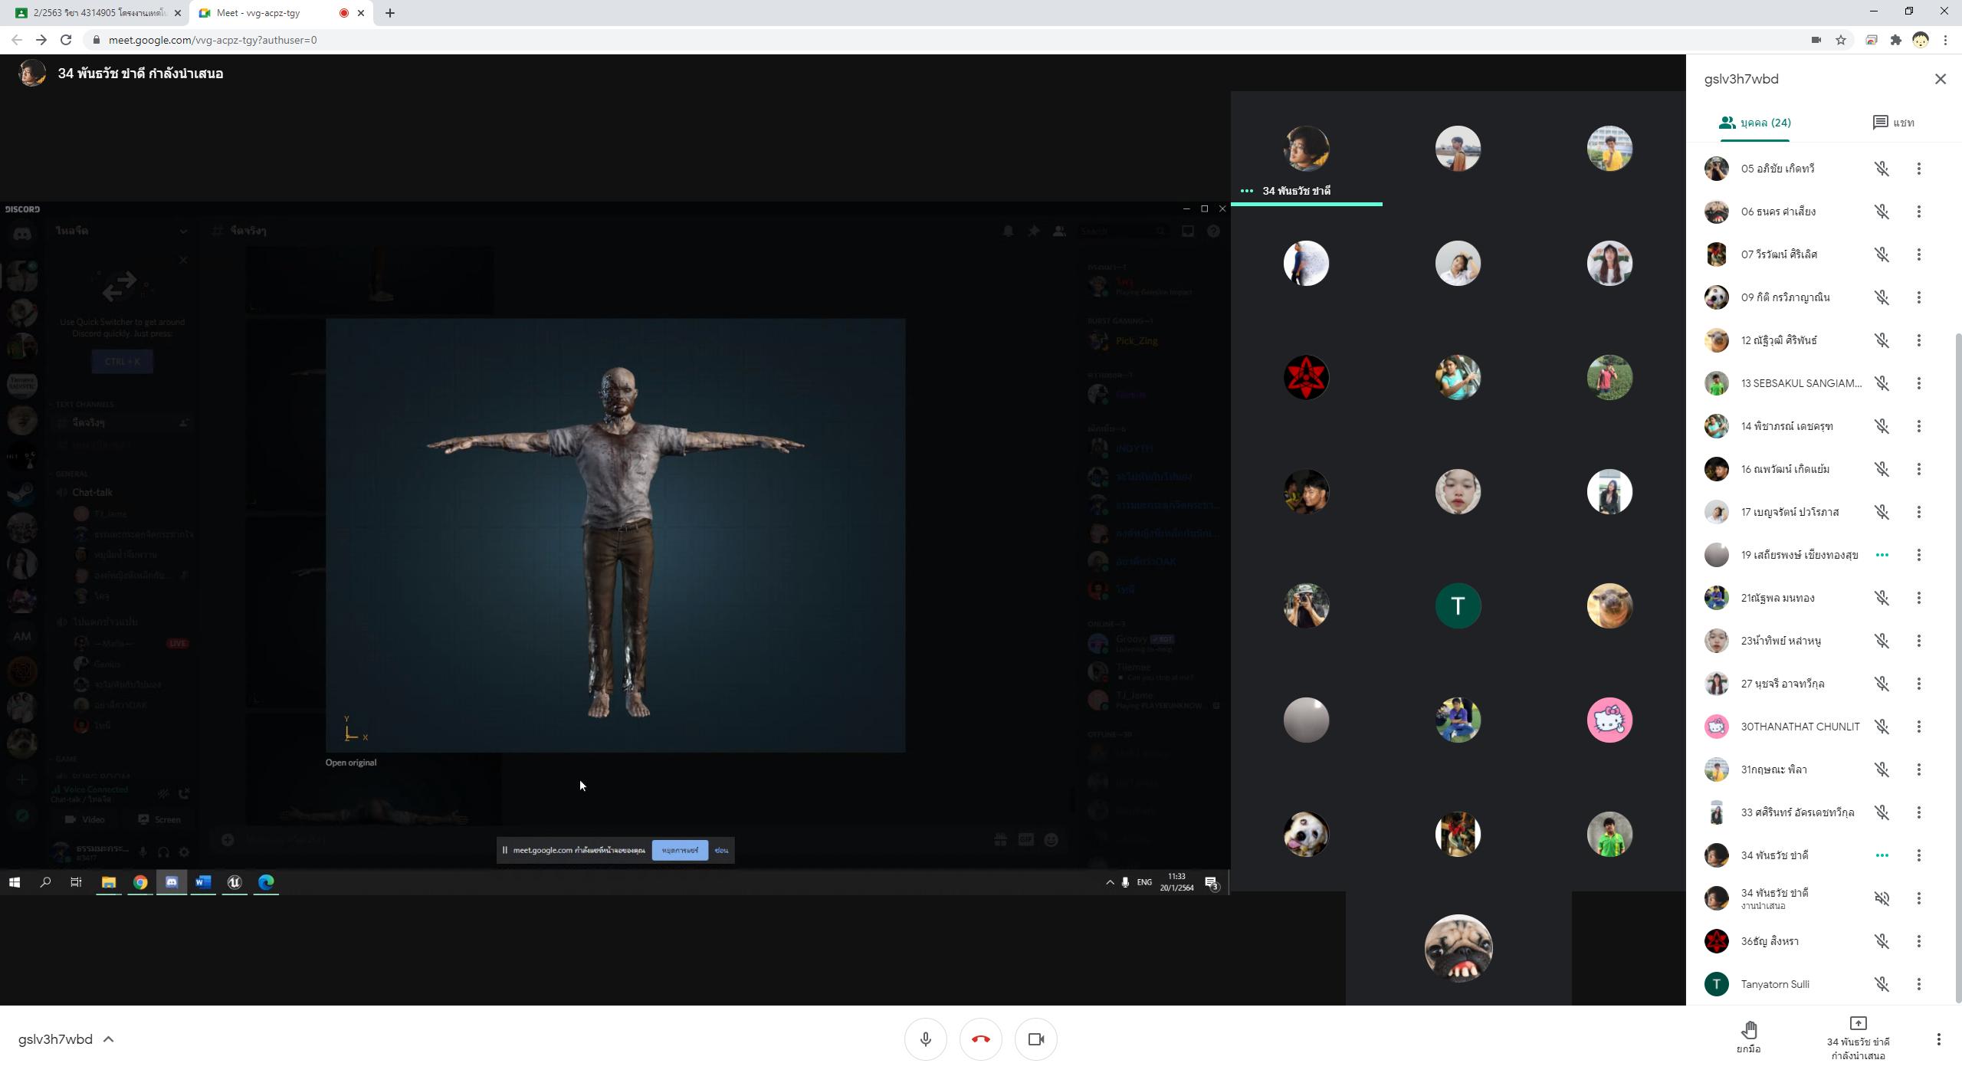Expand meeting details gslv3h7wbd chevron
This screenshot has height=1073, width=1962.
[x=108, y=1039]
